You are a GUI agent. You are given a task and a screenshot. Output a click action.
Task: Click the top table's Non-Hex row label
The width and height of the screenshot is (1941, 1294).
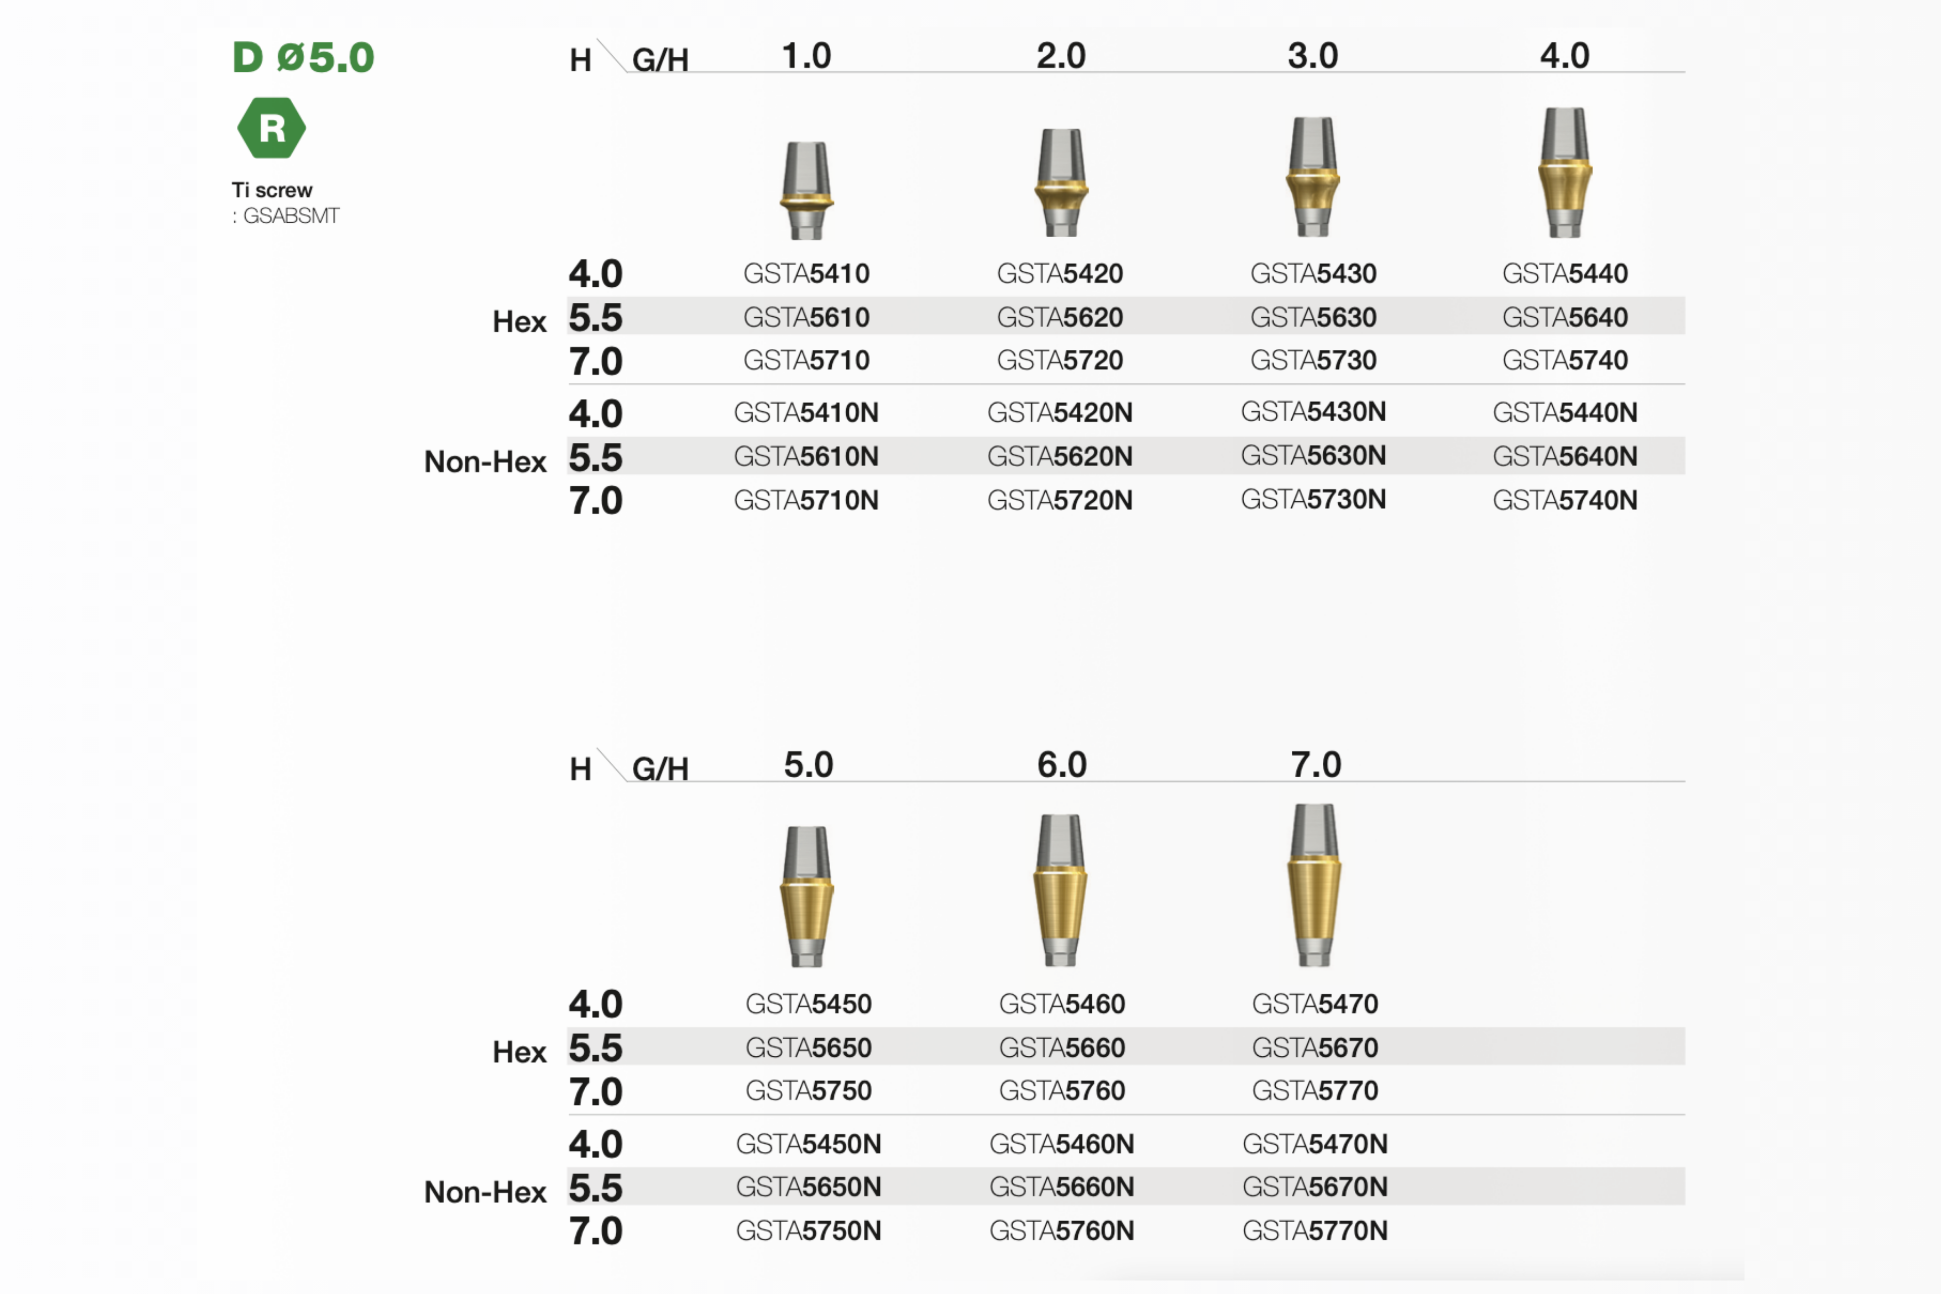(x=485, y=461)
